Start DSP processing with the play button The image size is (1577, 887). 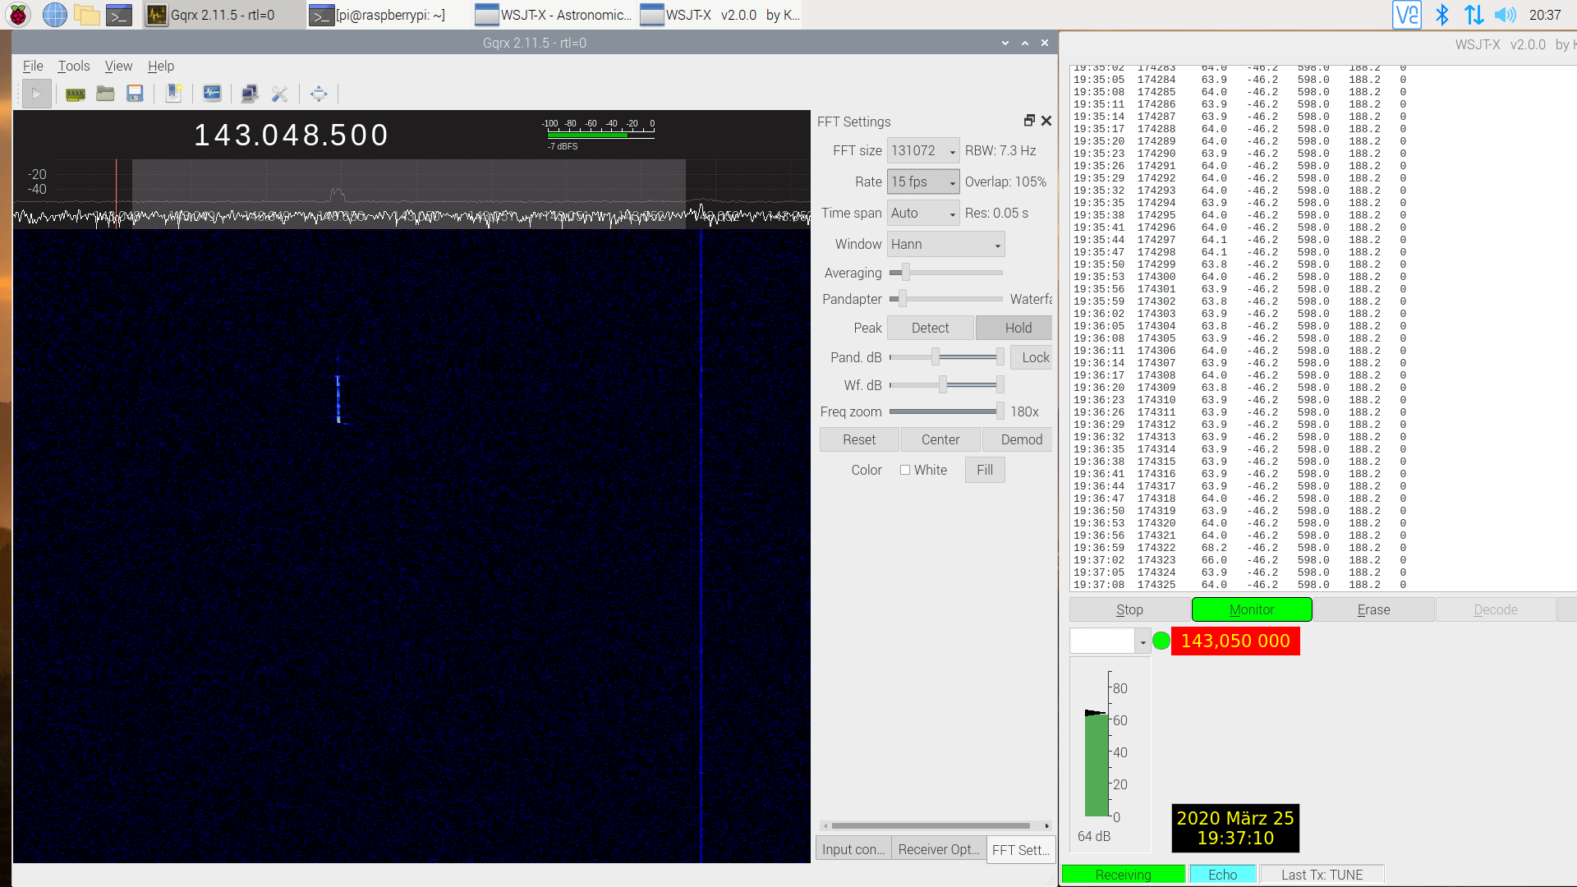[36, 94]
